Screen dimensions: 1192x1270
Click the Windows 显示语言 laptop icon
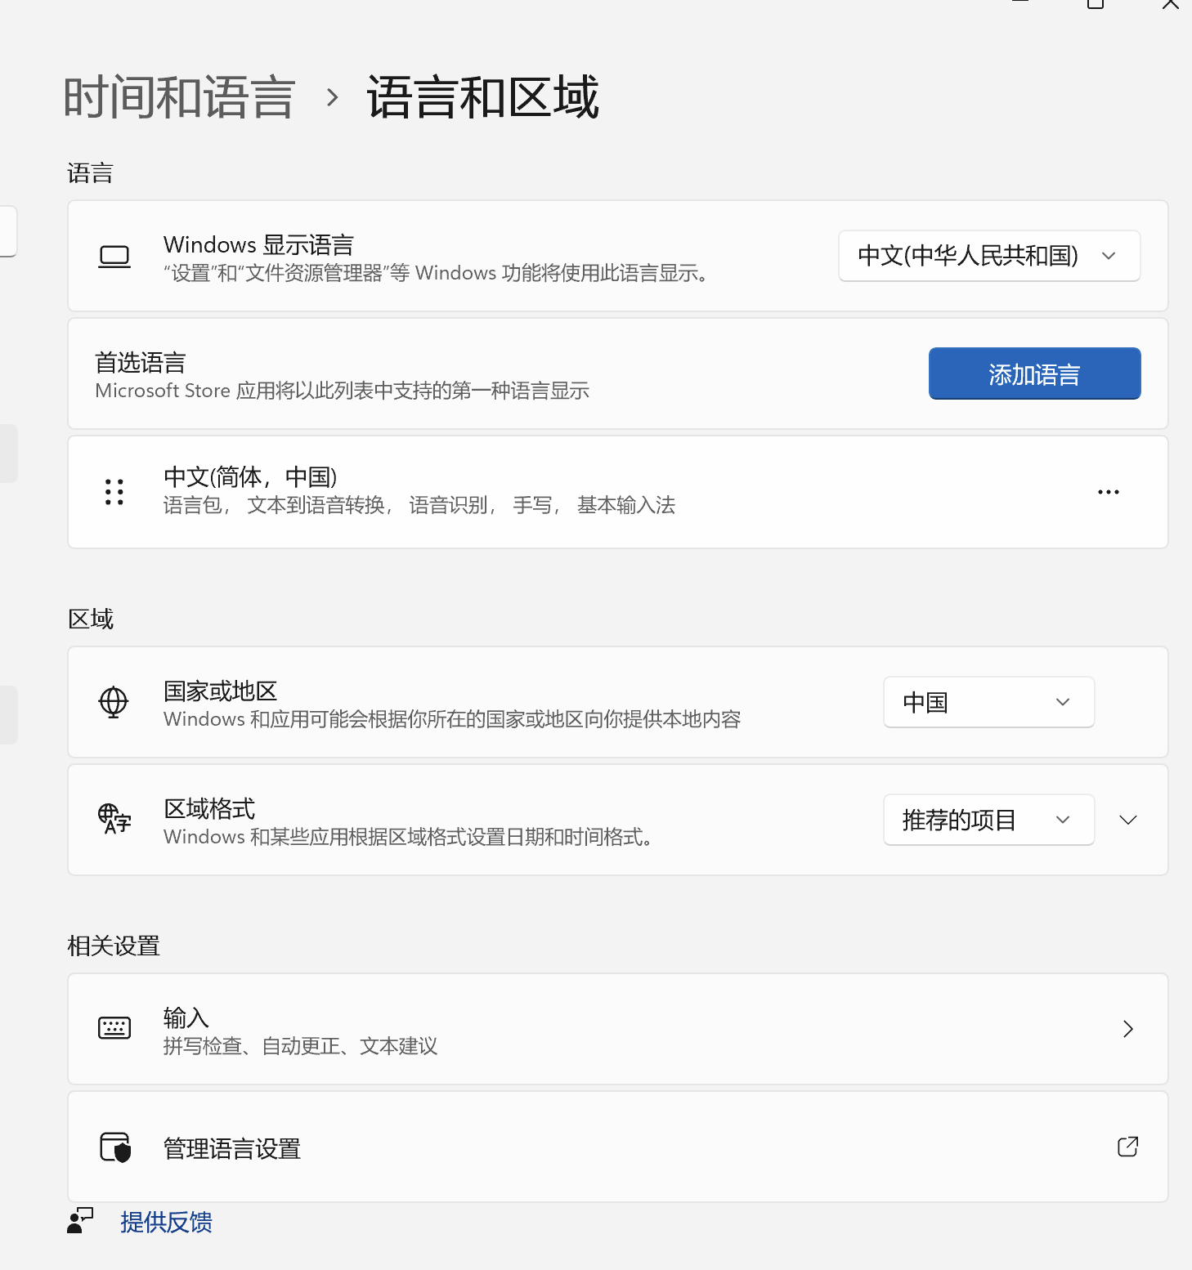(114, 257)
